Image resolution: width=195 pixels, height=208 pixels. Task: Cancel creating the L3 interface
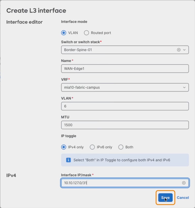click(x=183, y=198)
